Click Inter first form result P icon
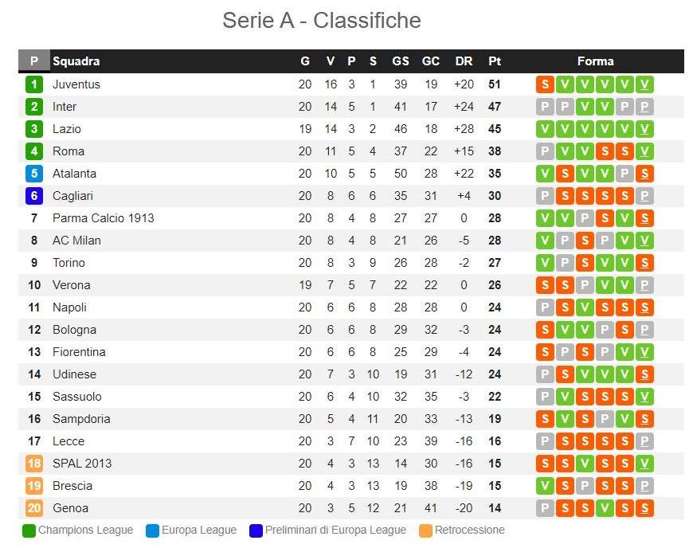This screenshot has height=556, width=689. tap(545, 107)
